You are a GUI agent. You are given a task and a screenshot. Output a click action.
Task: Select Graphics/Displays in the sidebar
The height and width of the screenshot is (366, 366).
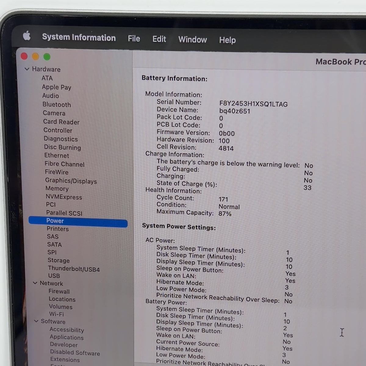[x=71, y=181]
